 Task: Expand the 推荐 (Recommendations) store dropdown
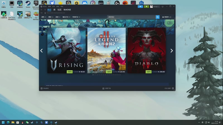click(51, 17)
